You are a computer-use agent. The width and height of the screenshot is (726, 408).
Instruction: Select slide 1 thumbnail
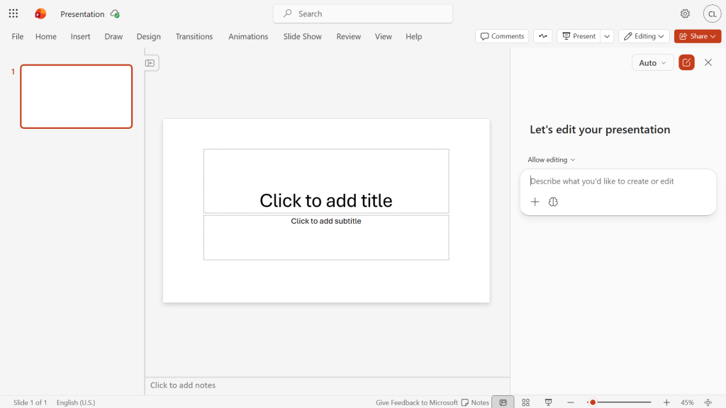pyautogui.click(x=77, y=96)
